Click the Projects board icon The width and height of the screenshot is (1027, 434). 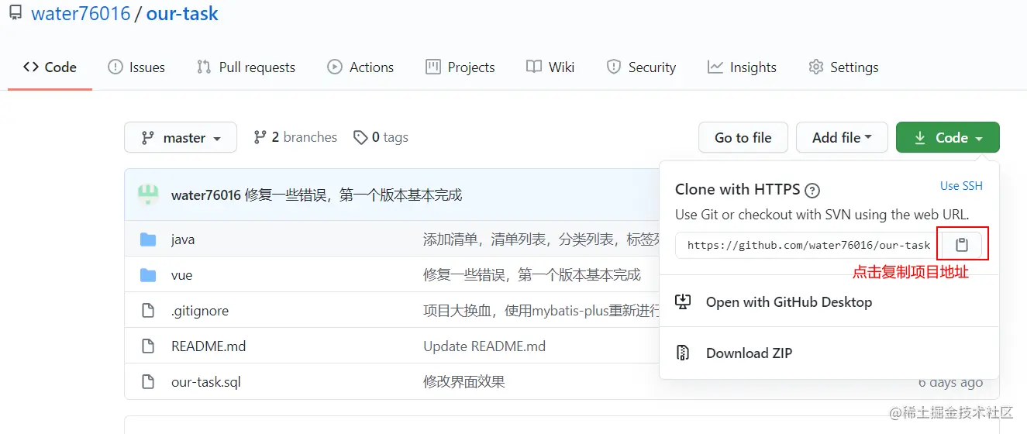click(433, 67)
